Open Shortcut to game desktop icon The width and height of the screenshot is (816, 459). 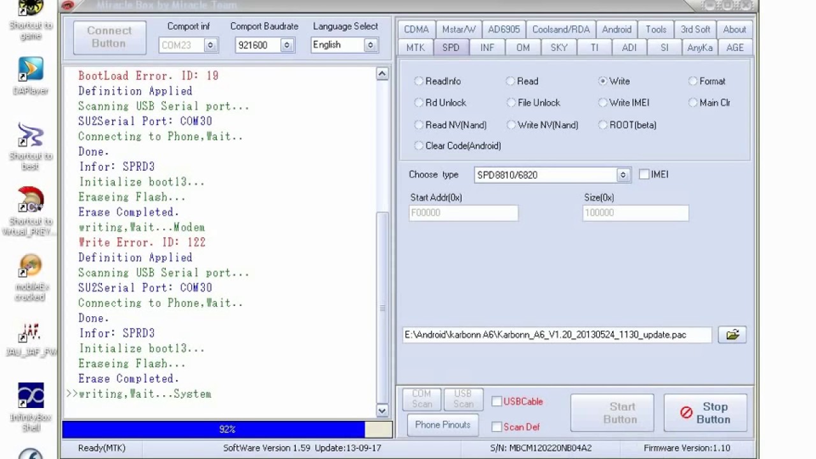[31, 19]
